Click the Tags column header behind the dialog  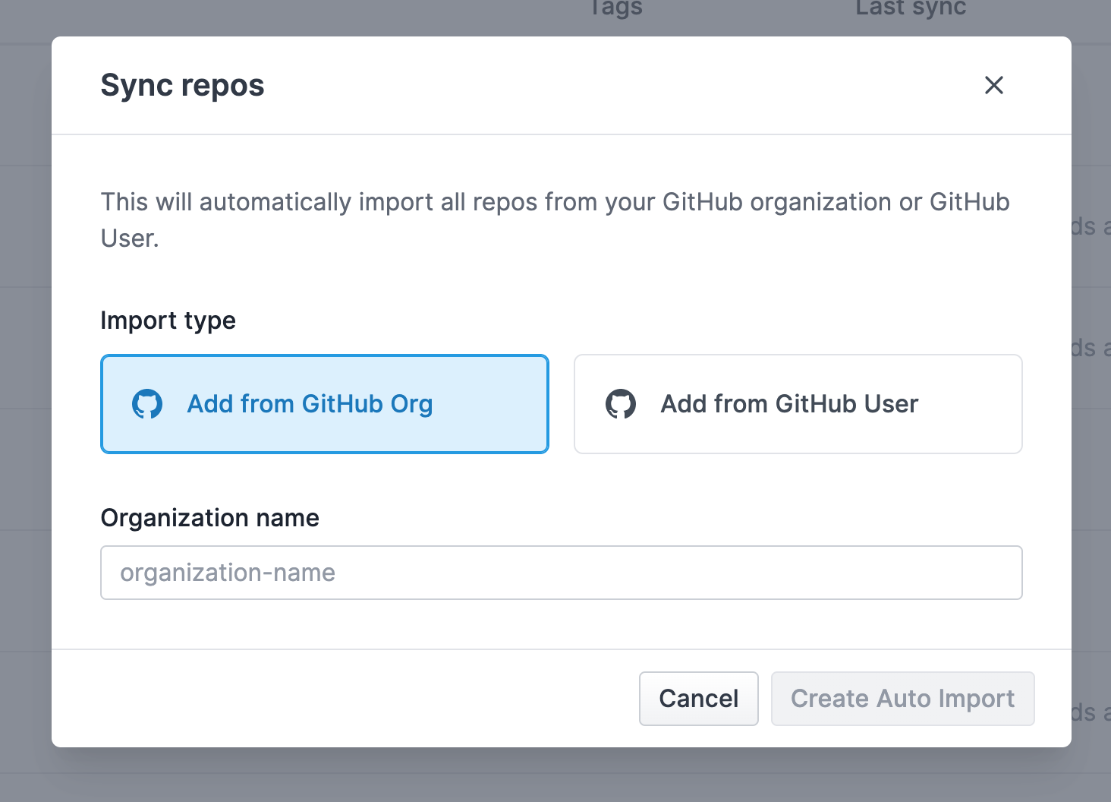coord(615,8)
